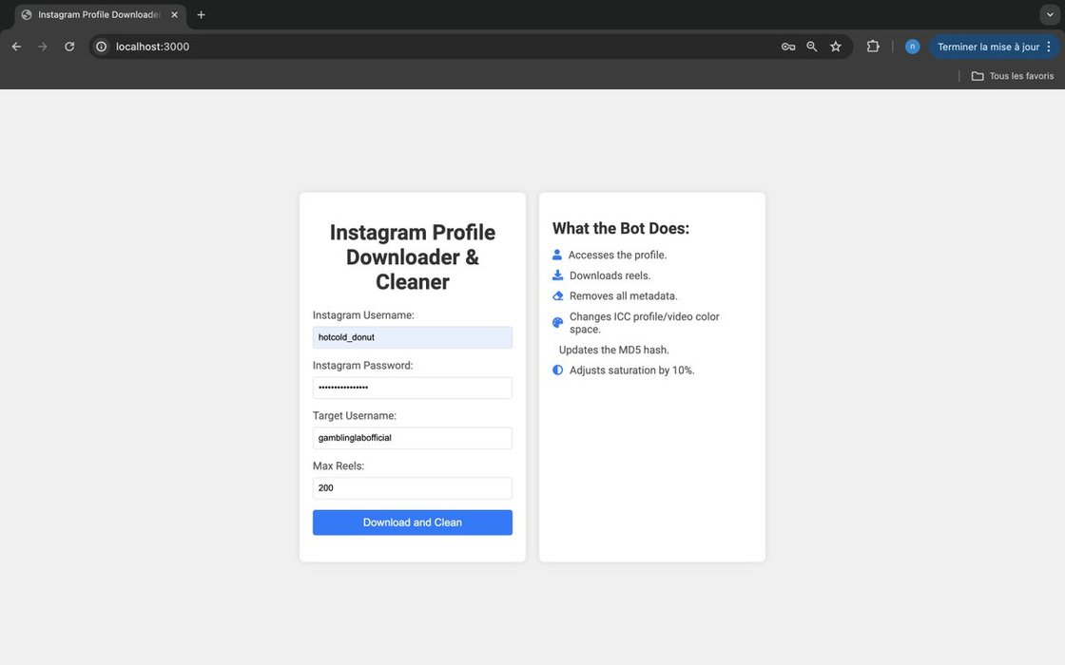Image resolution: width=1065 pixels, height=665 pixels.
Task: Click the browser forward arrow
Action: click(43, 47)
